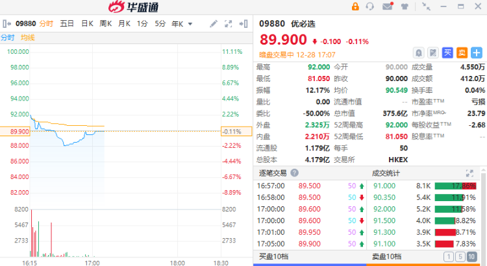
Task: Toggle the 均线 average line legend
Action: pos(28,38)
